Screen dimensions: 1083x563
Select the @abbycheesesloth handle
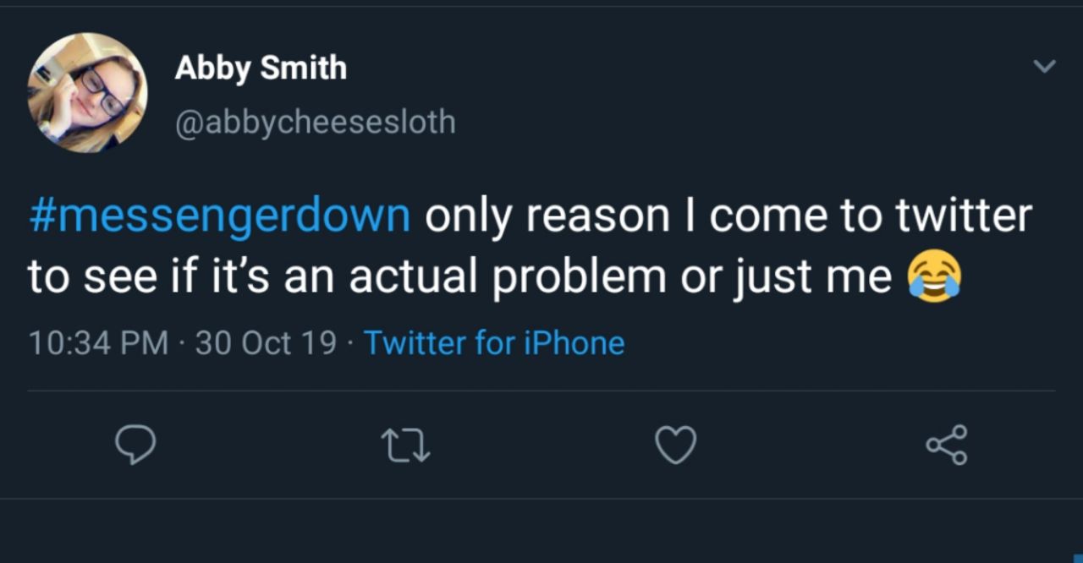[x=315, y=123]
